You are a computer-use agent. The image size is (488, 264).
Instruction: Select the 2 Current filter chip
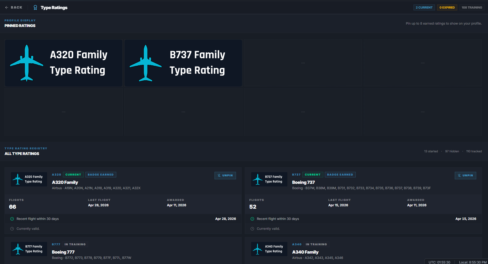[x=424, y=7]
